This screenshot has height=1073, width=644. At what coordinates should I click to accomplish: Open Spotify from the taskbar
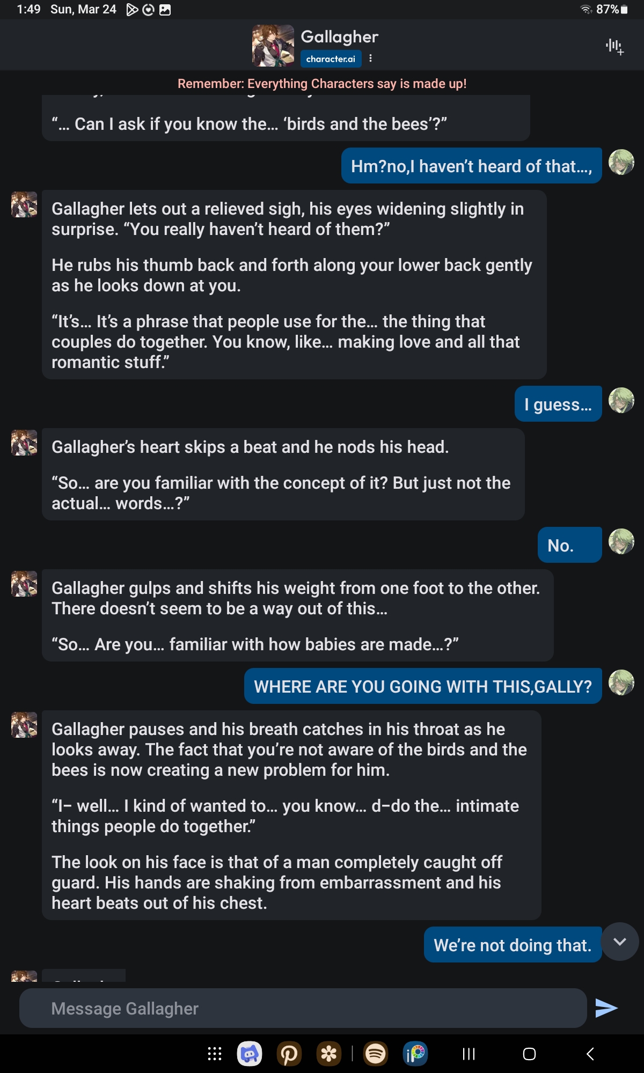point(376,1054)
